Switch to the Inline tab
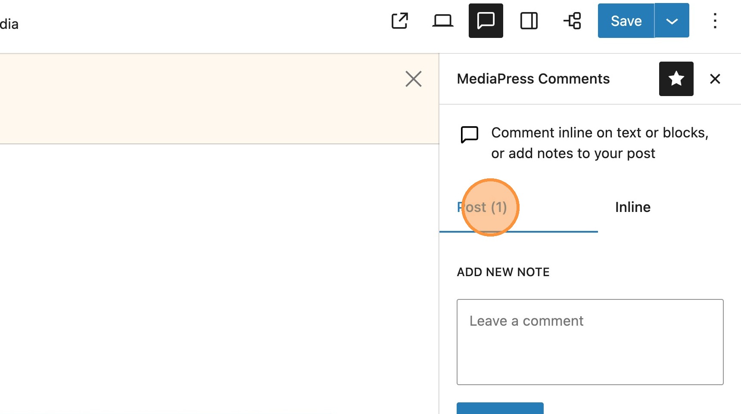Viewport: 741px width, 414px height. click(x=632, y=207)
